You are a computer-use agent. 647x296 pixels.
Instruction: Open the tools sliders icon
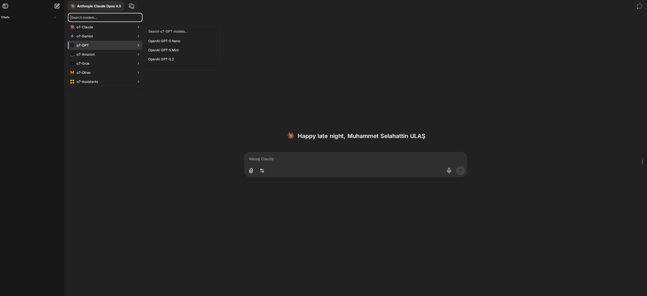pyautogui.click(x=262, y=171)
